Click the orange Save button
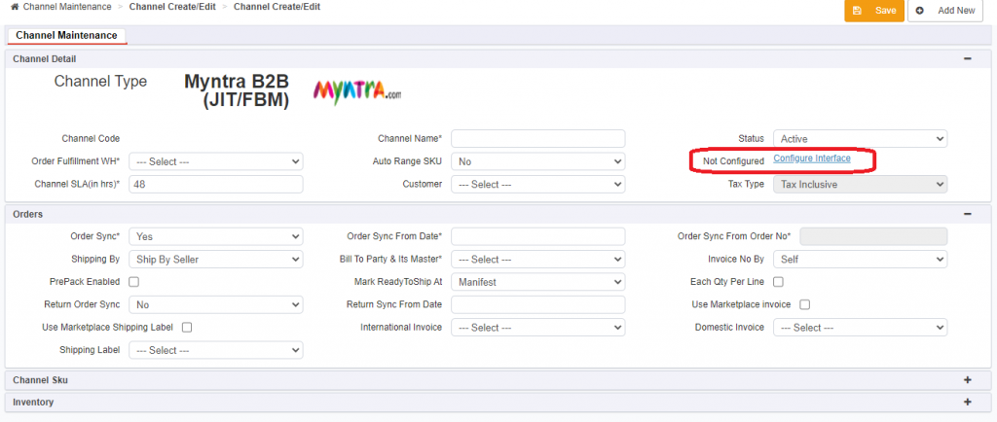This screenshot has width=997, height=422. point(873,11)
